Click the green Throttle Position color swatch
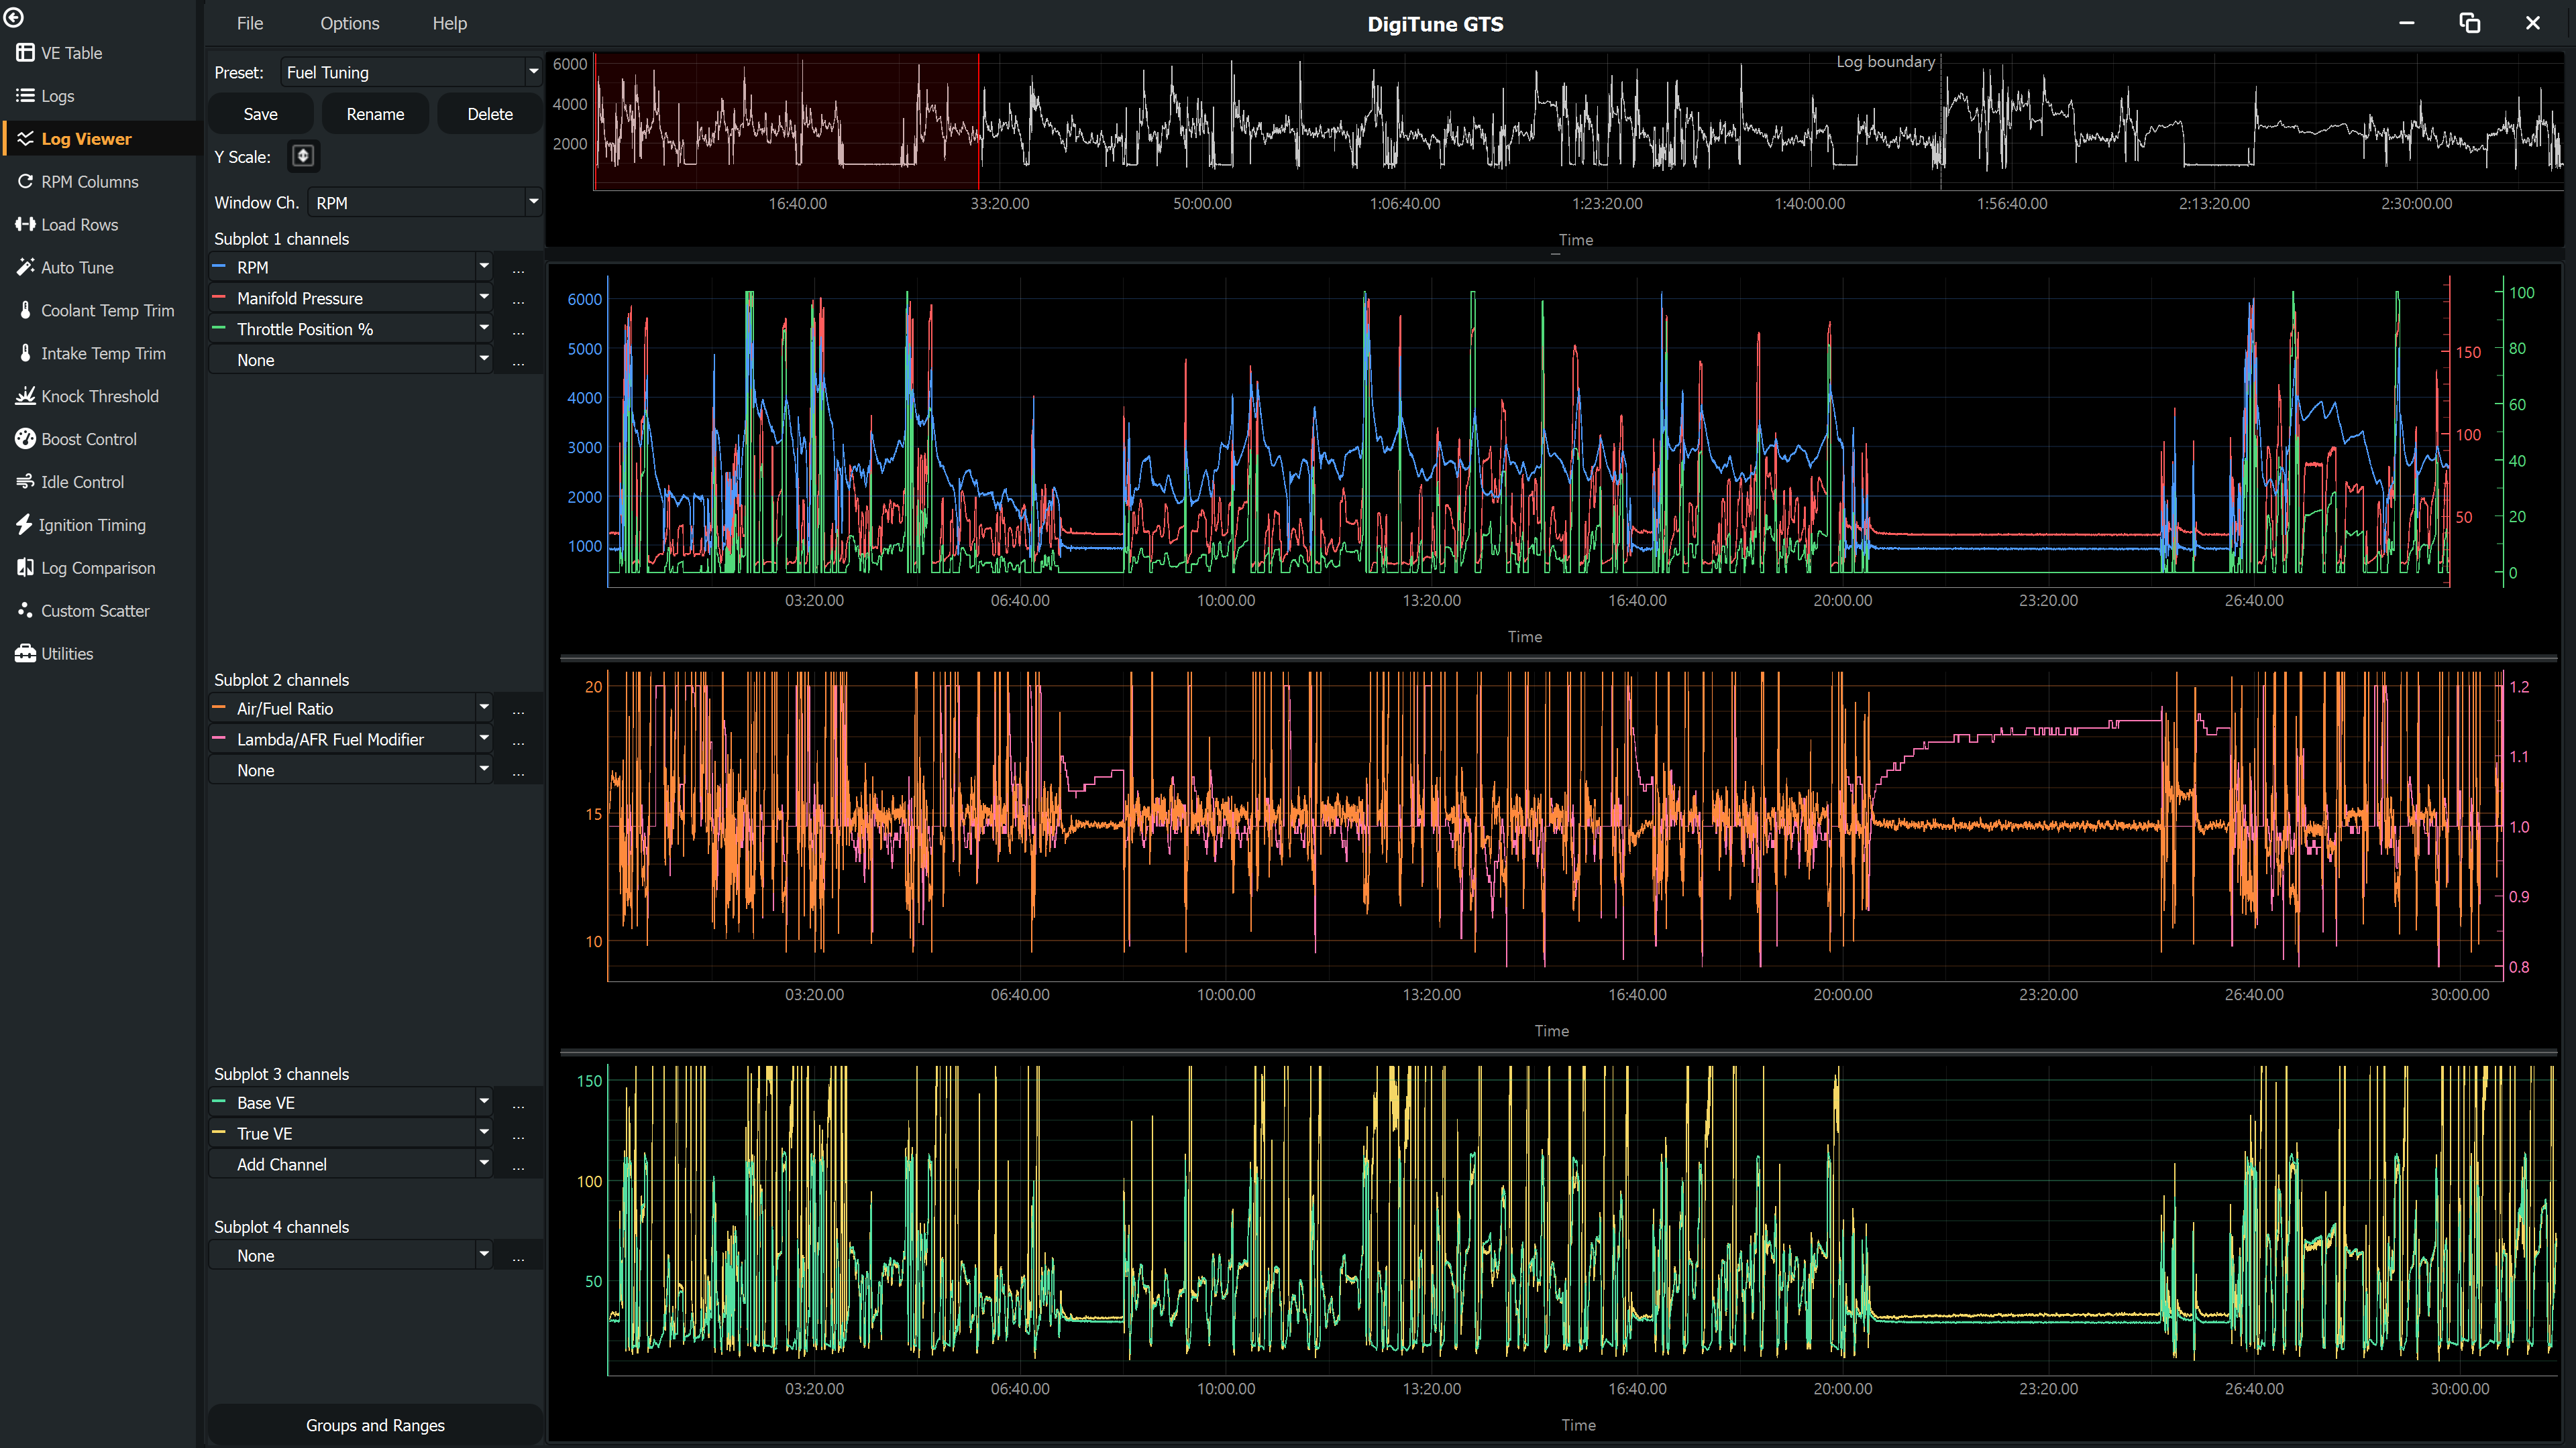The width and height of the screenshot is (2576, 1448). point(220,328)
